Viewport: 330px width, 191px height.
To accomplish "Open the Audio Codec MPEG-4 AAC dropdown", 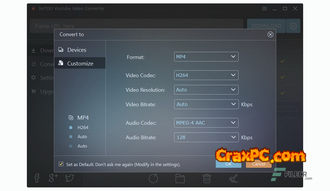I will (206, 123).
